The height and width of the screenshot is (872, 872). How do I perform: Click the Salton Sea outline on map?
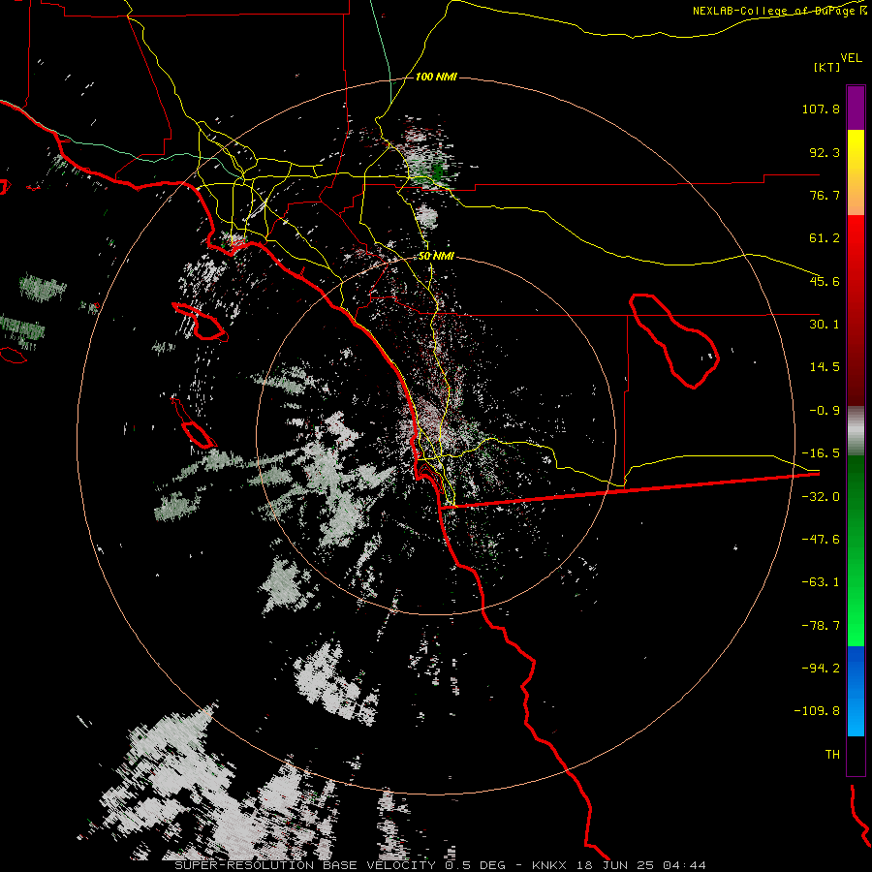coord(674,340)
